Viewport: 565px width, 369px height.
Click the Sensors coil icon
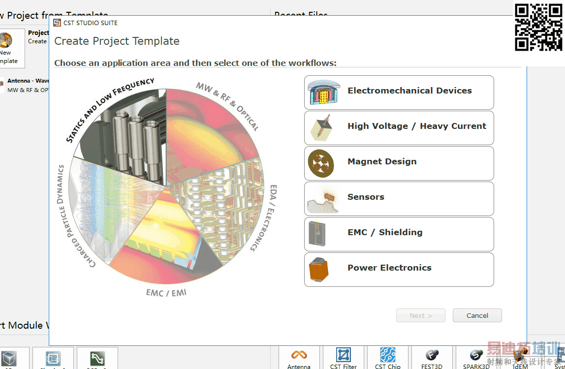tap(323, 200)
